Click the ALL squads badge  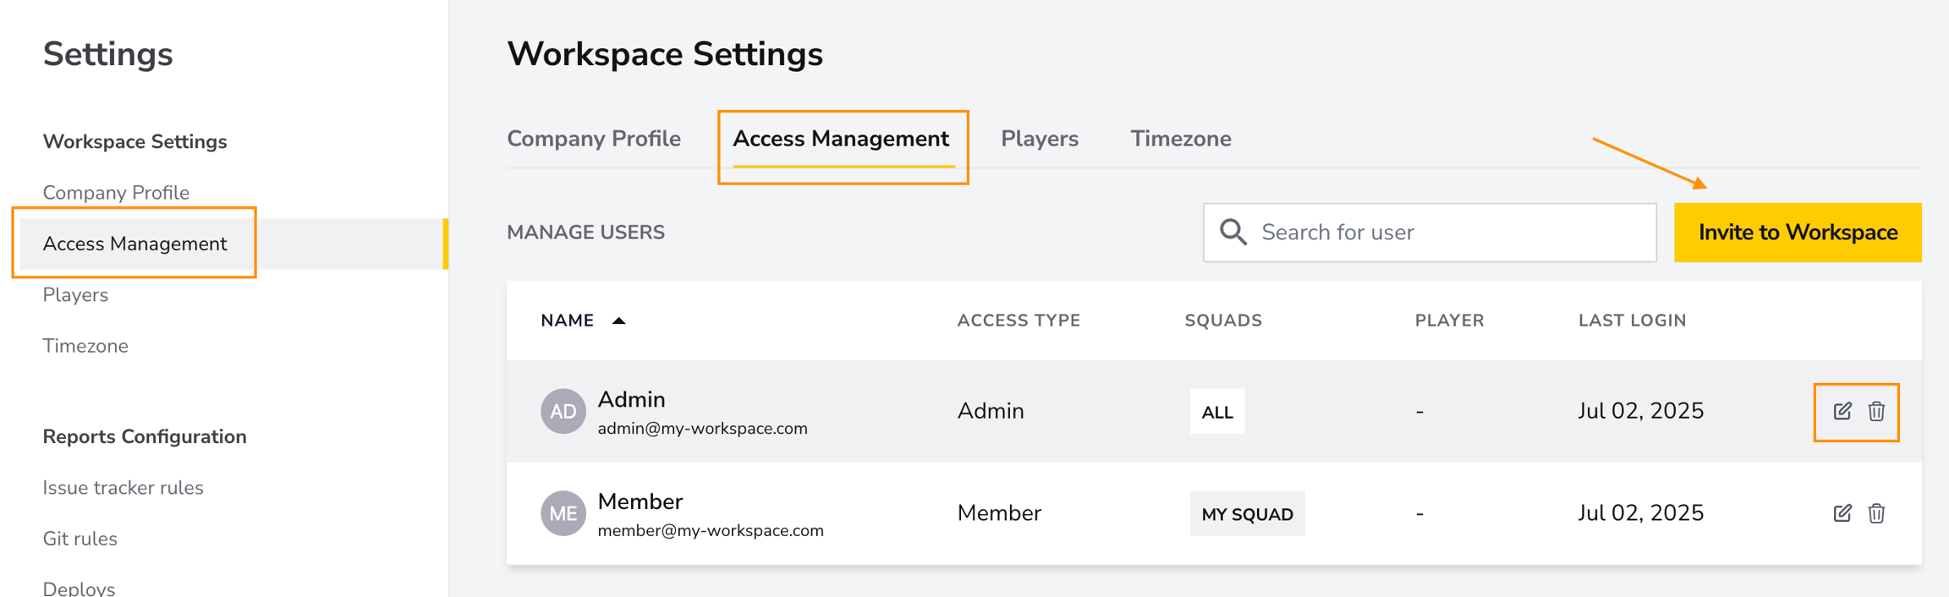1217,412
